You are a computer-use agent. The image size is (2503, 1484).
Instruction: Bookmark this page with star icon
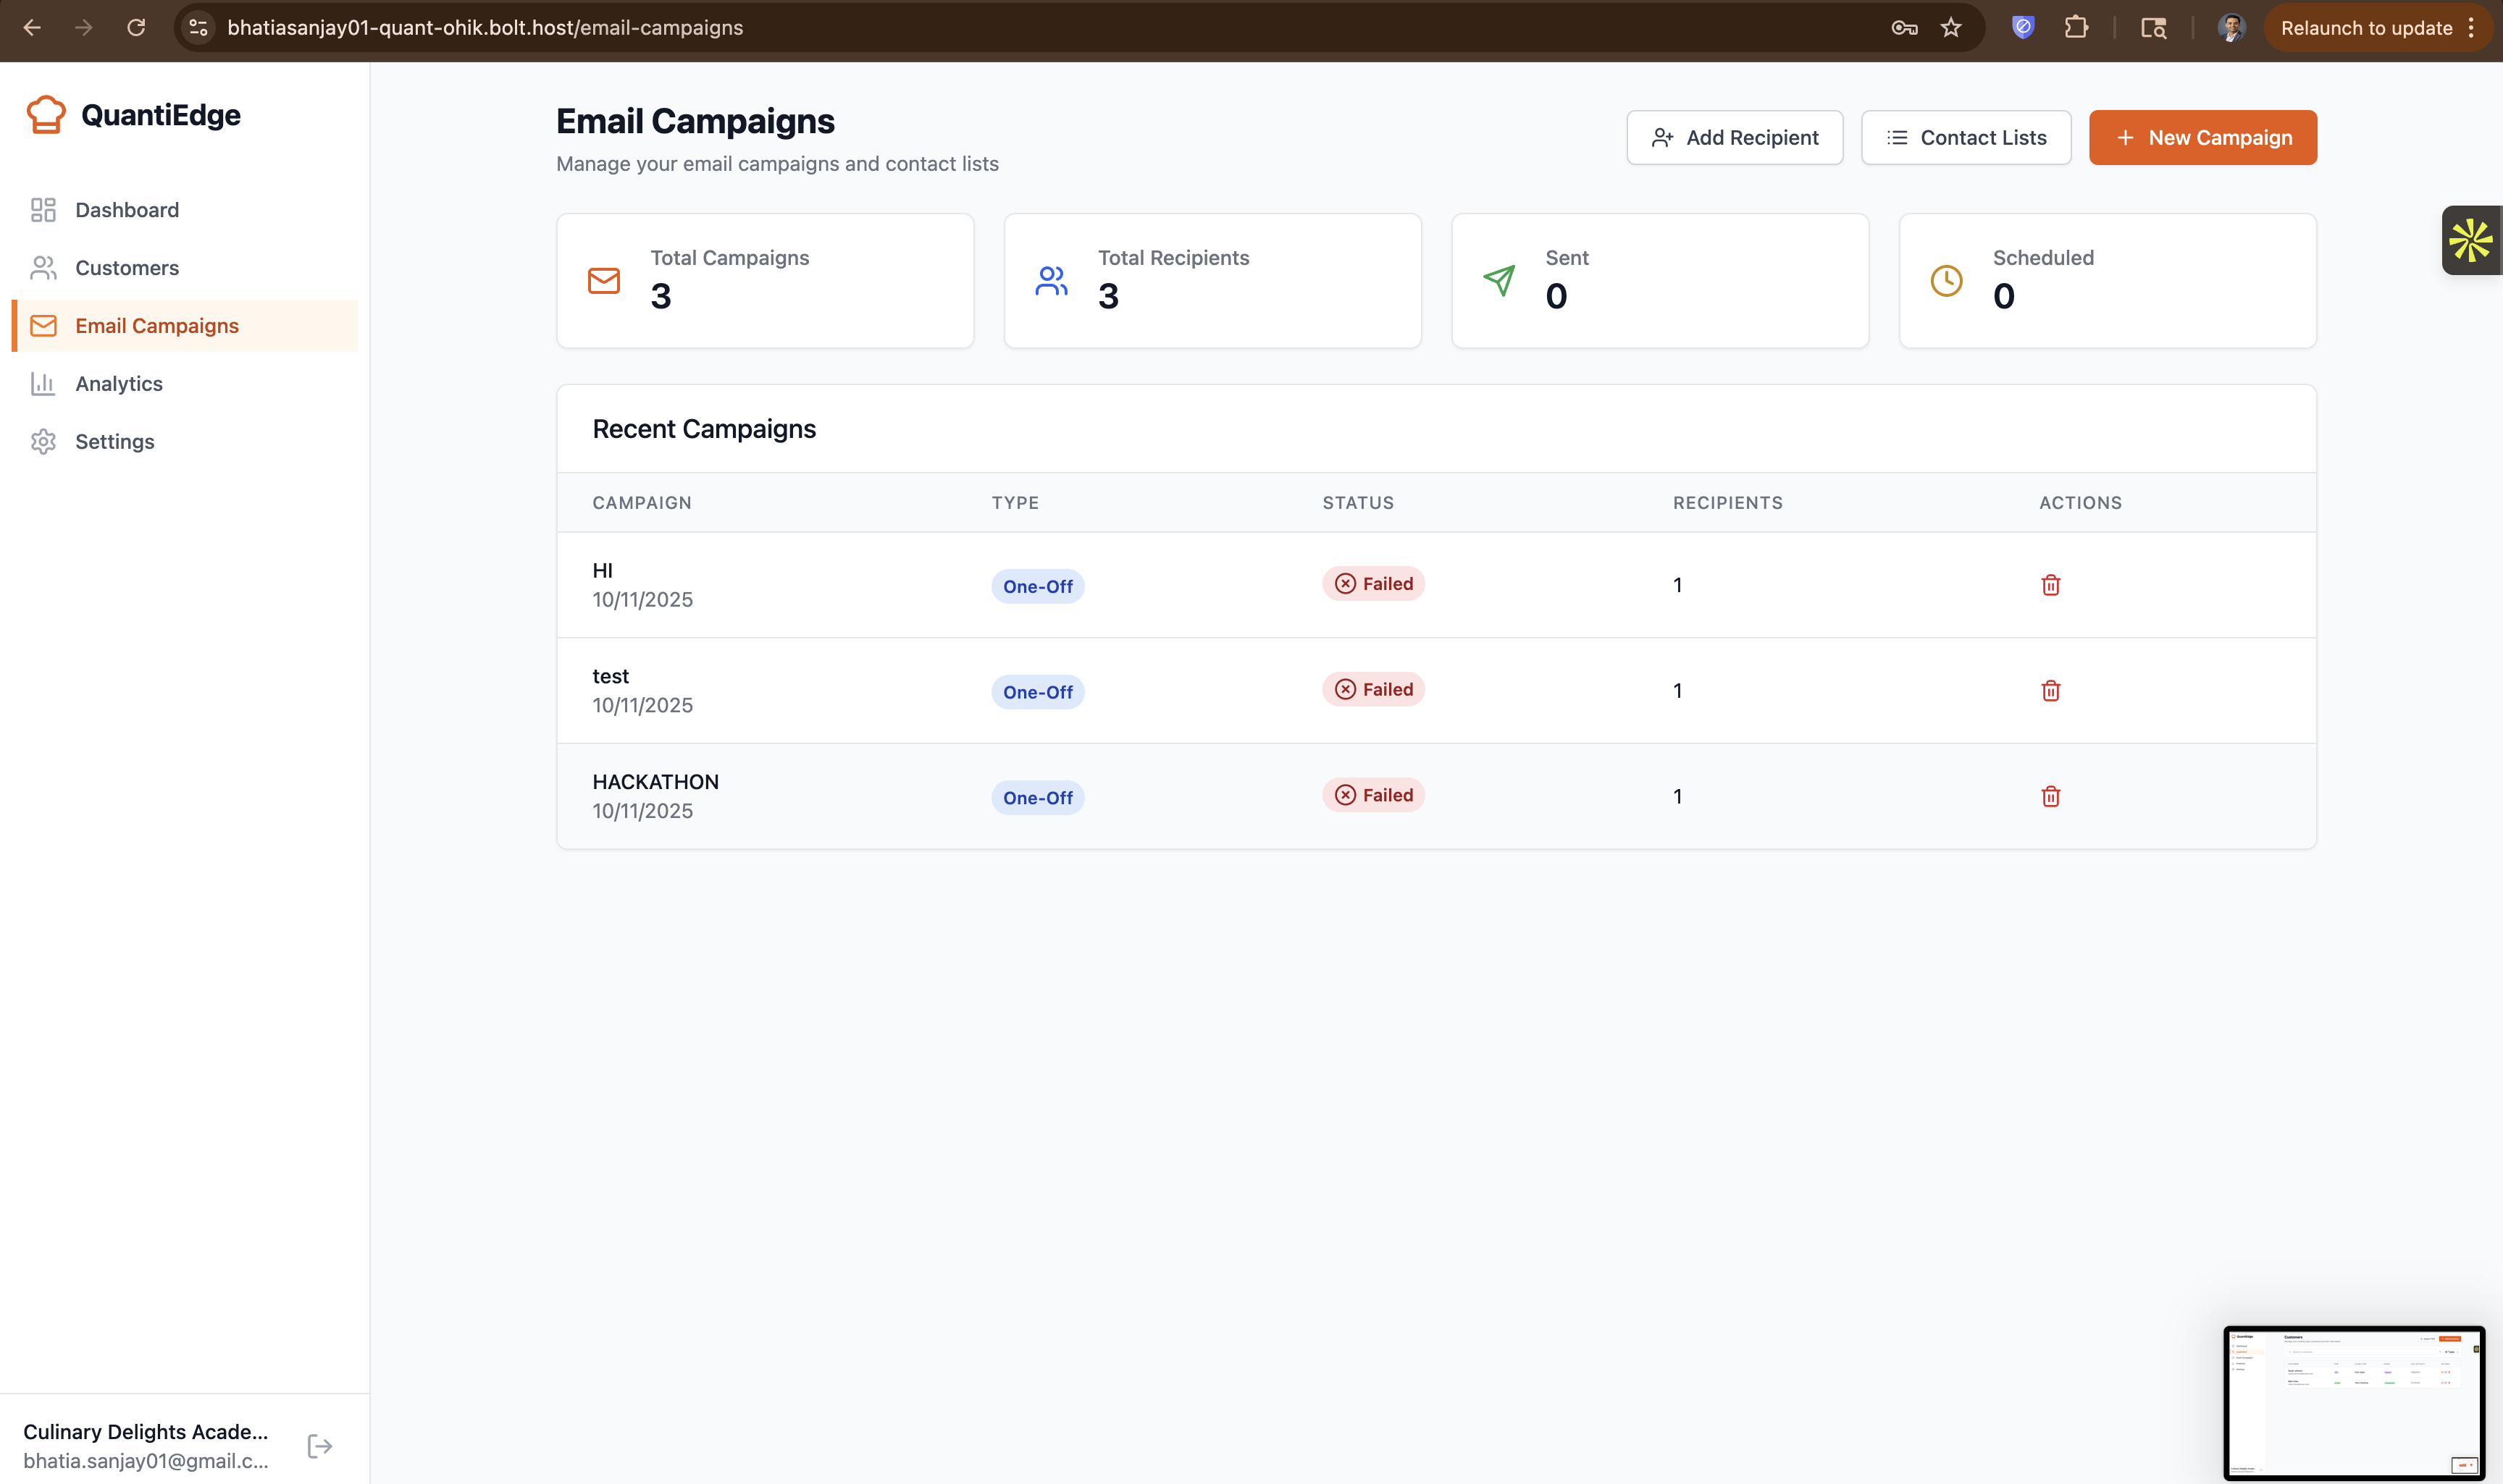(1951, 28)
